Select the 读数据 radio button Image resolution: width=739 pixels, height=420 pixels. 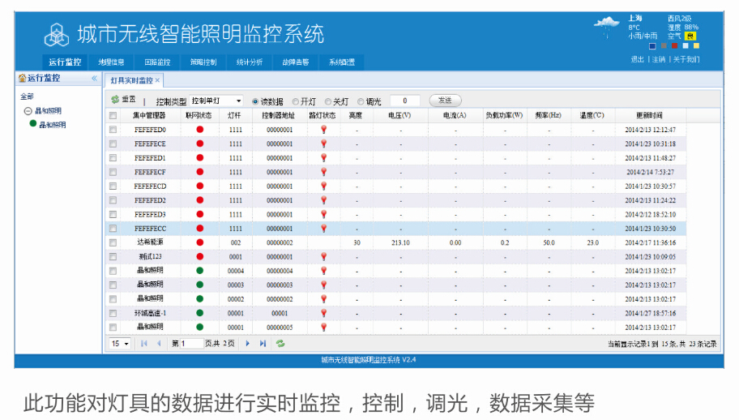click(255, 101)
